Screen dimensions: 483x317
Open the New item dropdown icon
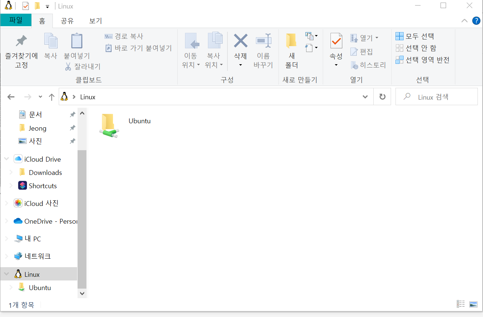311,36
